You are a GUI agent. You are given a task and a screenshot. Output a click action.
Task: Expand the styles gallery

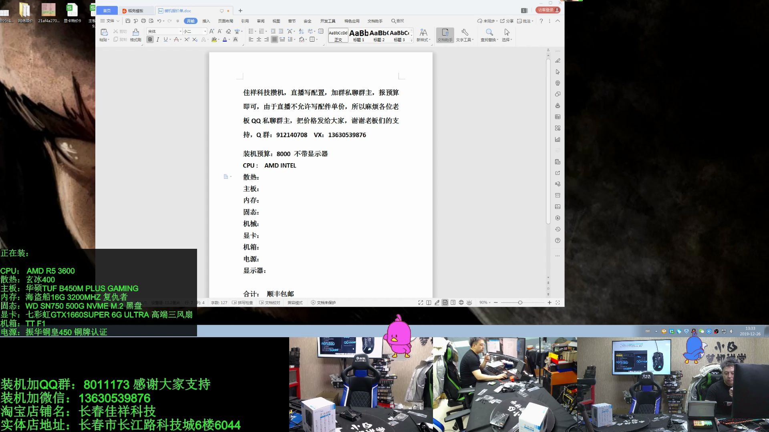point(412,40)
